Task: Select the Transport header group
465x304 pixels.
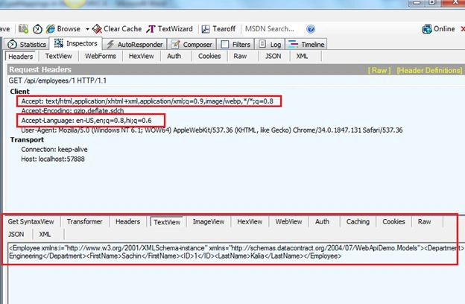Action: 27,139
